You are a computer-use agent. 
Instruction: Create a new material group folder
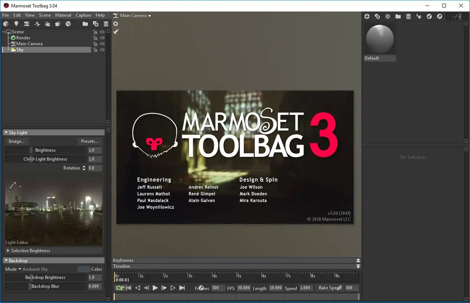398,16
